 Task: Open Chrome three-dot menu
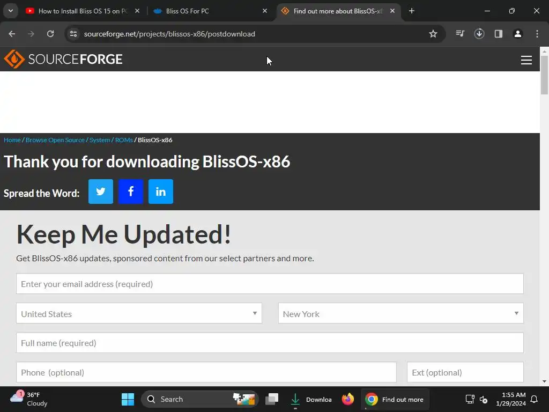click(537, 34)
